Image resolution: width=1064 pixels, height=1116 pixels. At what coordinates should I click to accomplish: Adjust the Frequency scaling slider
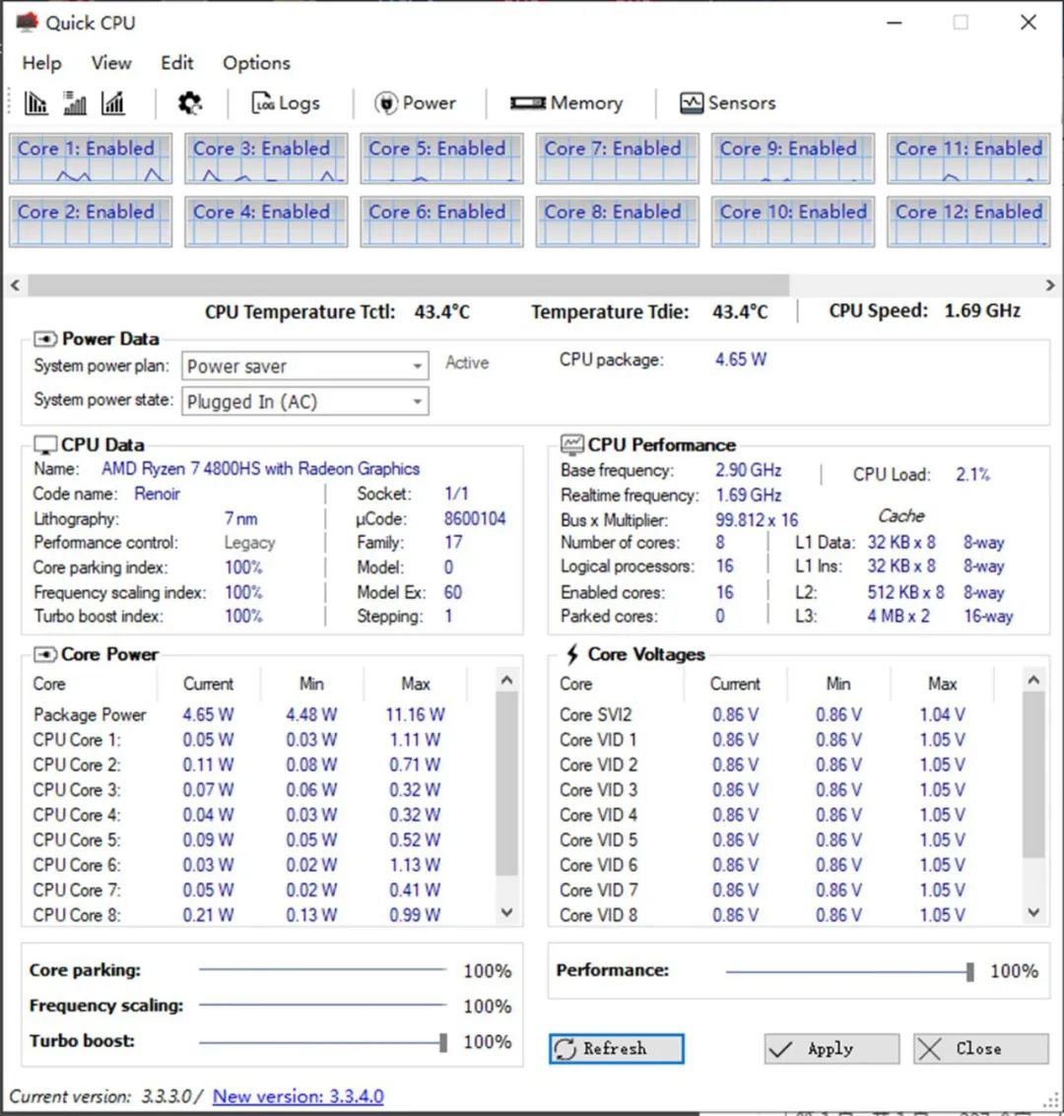click(322, 1005)
